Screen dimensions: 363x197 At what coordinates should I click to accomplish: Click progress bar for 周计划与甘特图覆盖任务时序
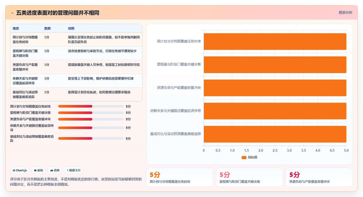click(x=91, y=106)
